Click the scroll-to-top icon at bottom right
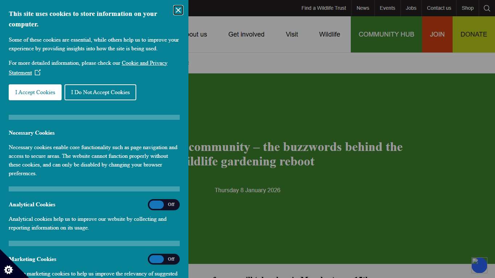The width and height of the screenshot is (495, 278). coord(479,265)
